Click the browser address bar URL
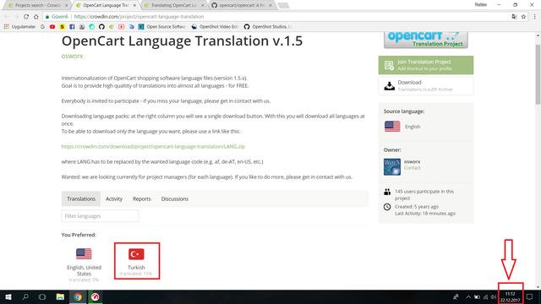Viewport: 541px width, 304px height. point(139,17)
